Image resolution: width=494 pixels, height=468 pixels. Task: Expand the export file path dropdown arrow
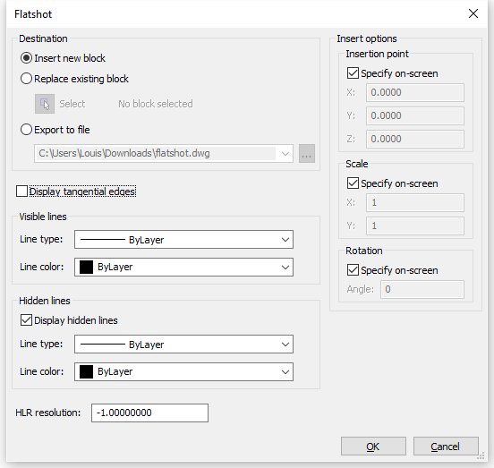click(x=285, y=154)
